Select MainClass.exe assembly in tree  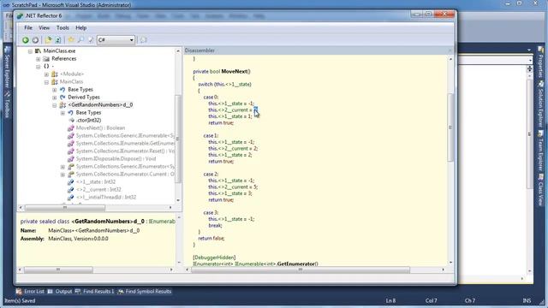[x=59, y=51]
